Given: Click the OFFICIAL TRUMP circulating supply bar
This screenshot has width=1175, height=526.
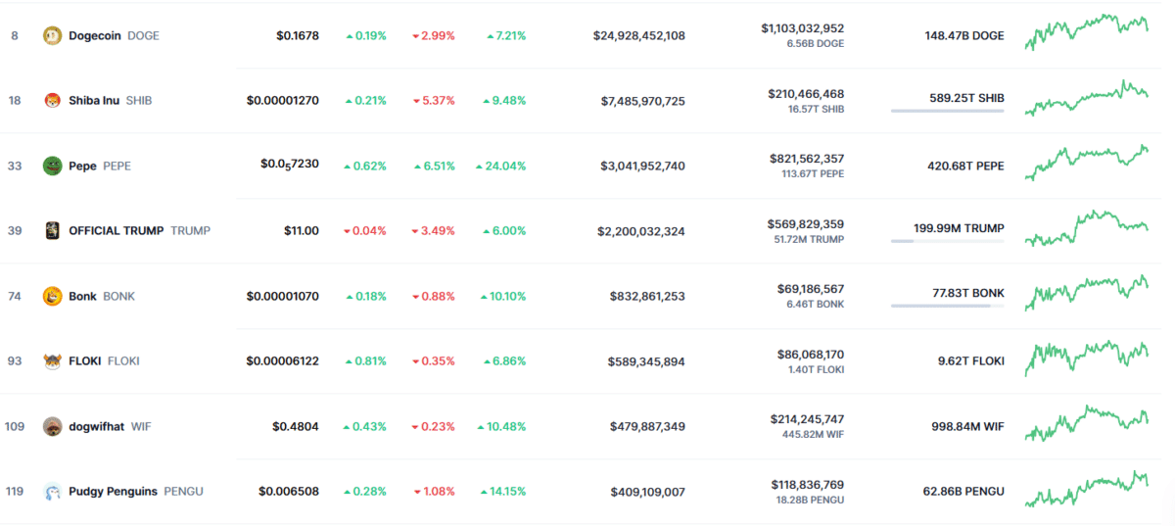Looking at the screenshot, I should click(x=947, y=241).
